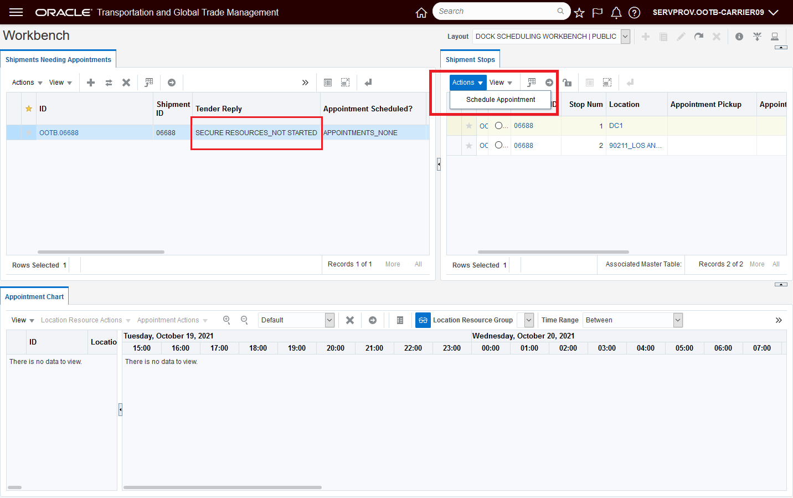Click the wrap arrow icon in Shipments toolbar
The height and width of the screenshot is (498, 793).
[x=368, y=83]
